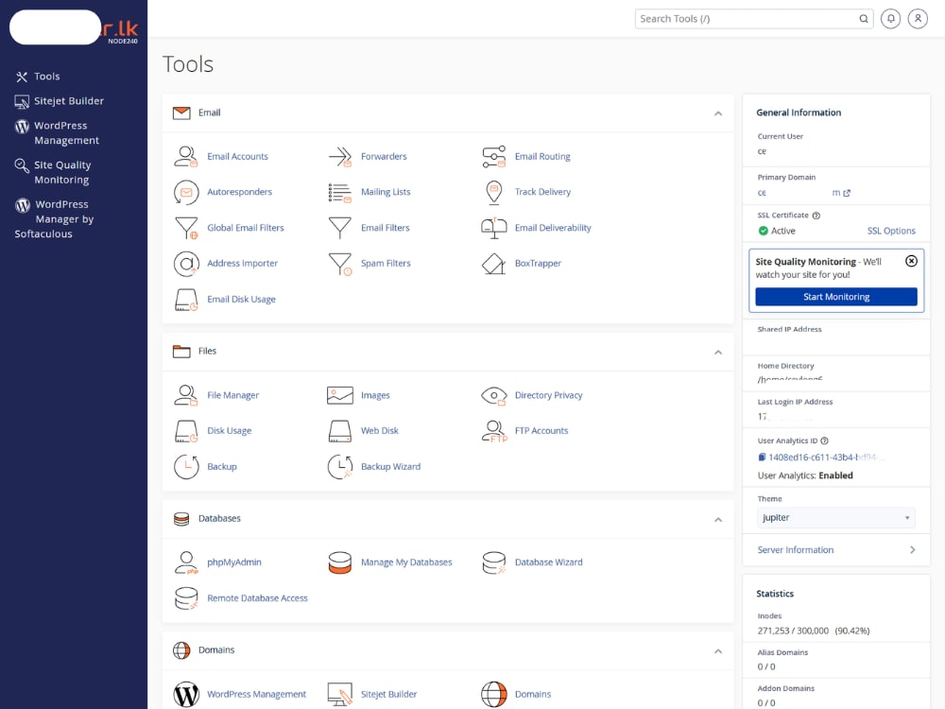
Task: Launch the Address Importer icon
Action: click(x=185, y=264)
